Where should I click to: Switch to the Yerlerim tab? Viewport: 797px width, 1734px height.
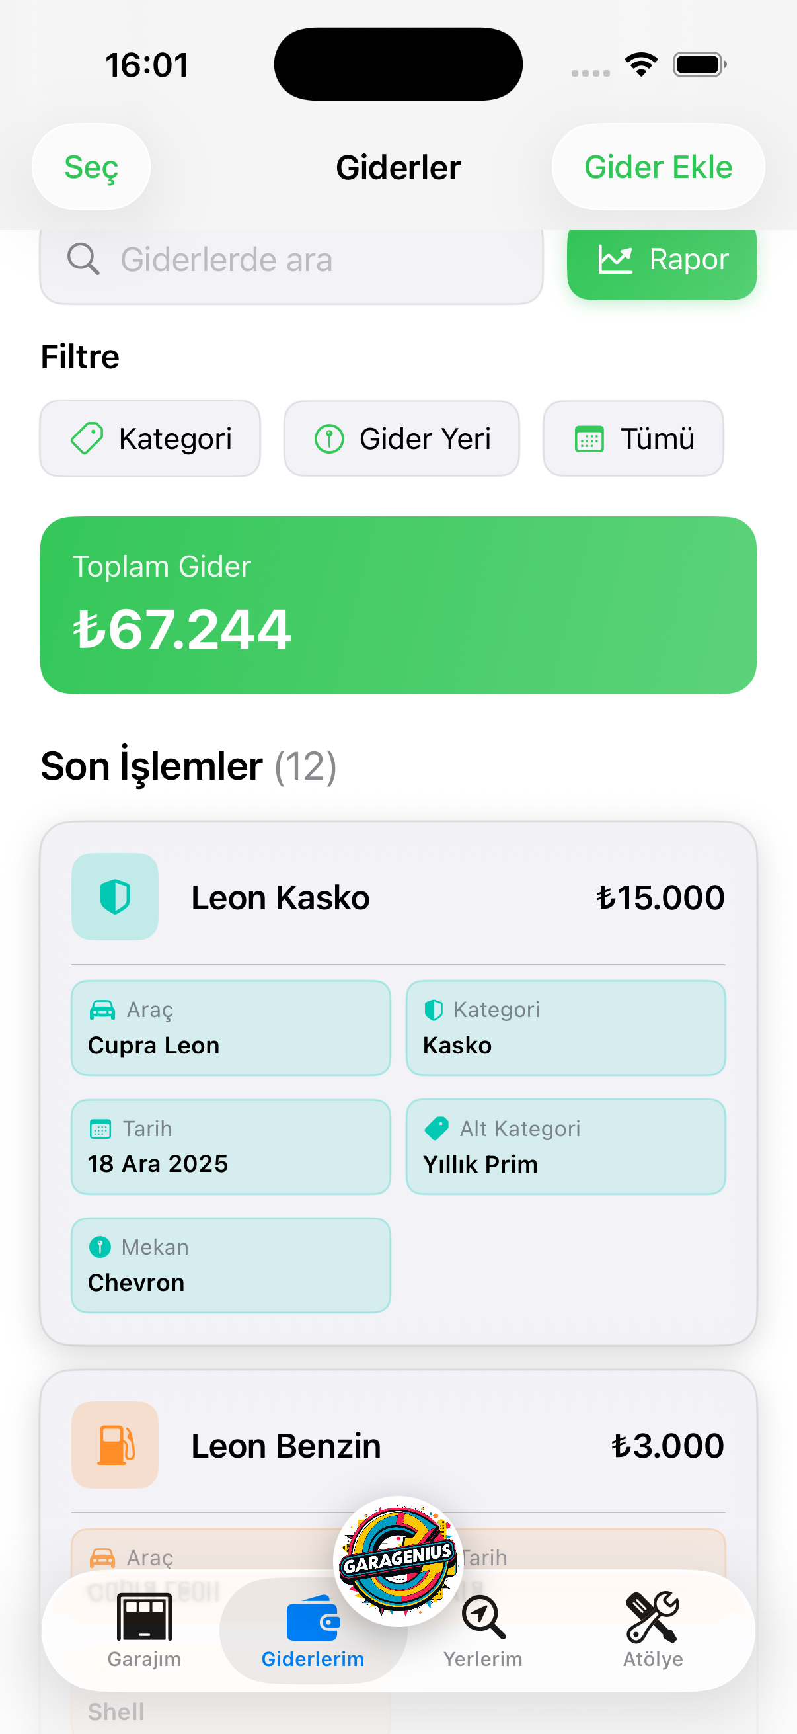(x=483, y=1630)
